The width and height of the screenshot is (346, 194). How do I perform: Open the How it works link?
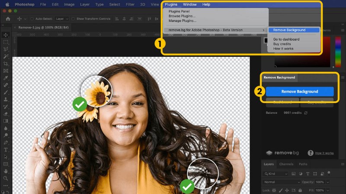pyautogui.click(x=324, y=153)
